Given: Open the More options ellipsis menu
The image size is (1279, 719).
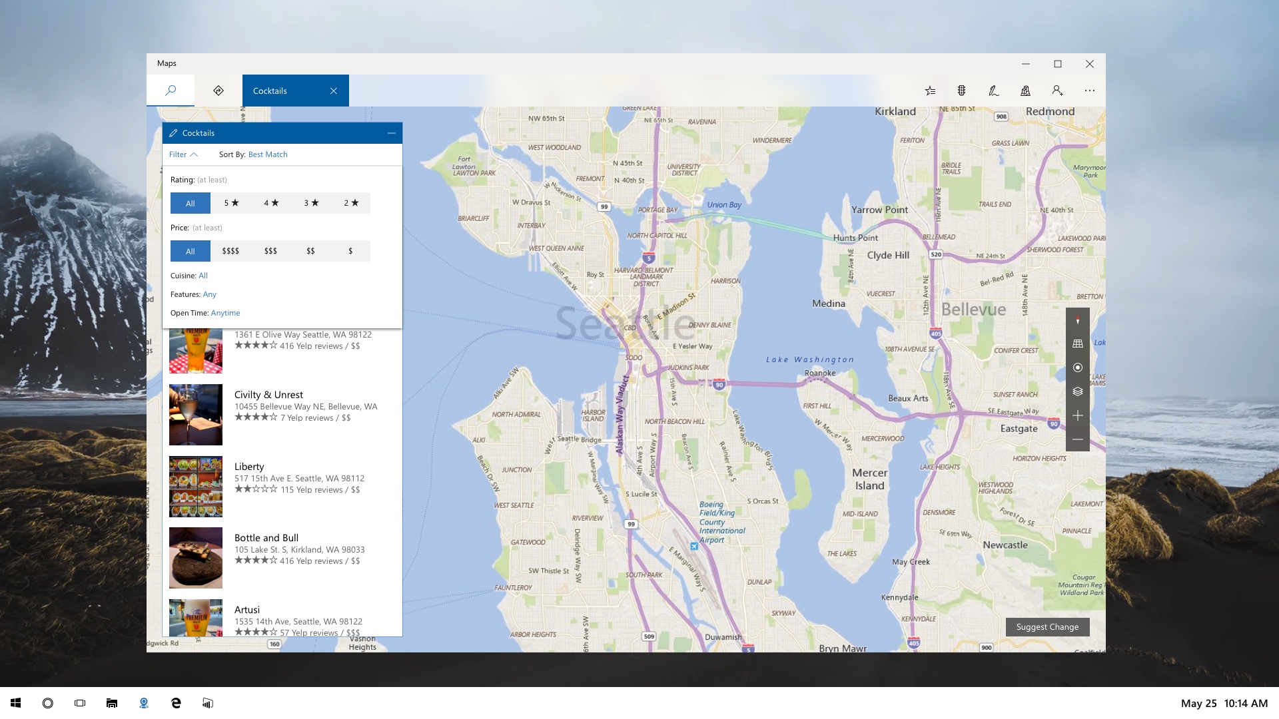Looking at the screenshot, I should pos(1090,91).
